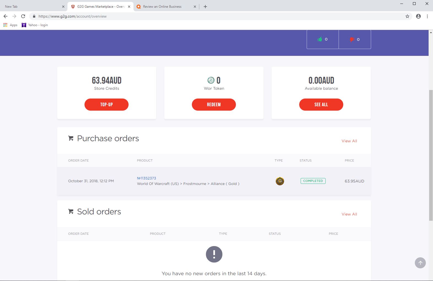Click the page vertical scrollbar thumb

pos(431,155)
